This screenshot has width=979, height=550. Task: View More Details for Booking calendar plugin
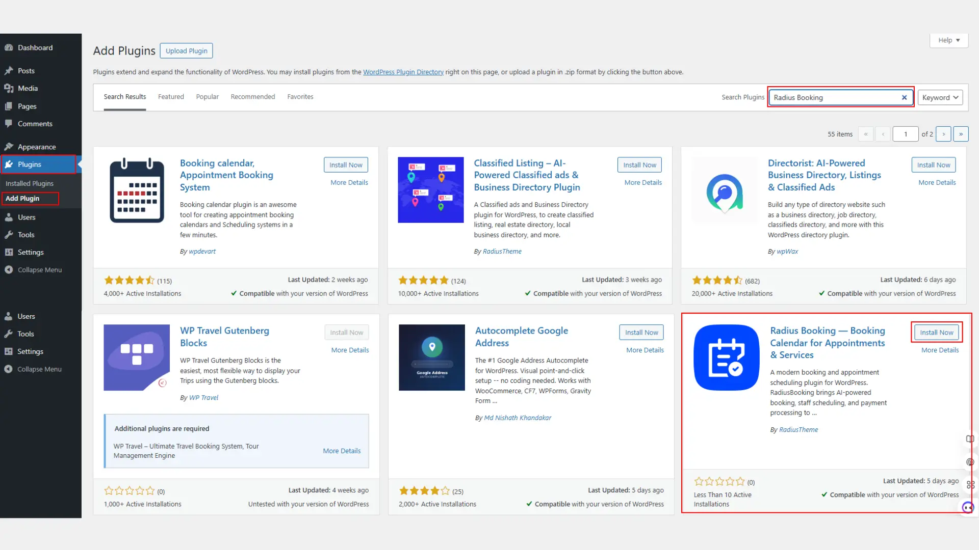349,182
